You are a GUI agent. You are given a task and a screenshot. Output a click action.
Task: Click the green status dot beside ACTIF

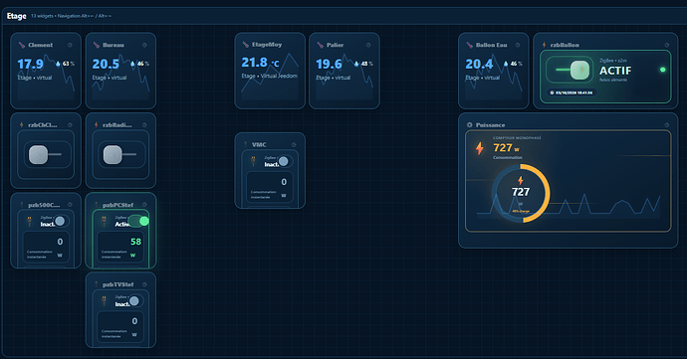click(x=662, y=70)
